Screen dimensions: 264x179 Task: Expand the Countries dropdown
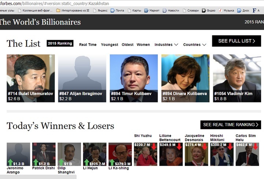(195, 45)
